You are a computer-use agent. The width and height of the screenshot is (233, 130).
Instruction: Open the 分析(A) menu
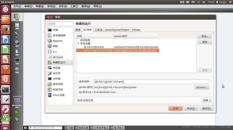(x=63, y=6)
